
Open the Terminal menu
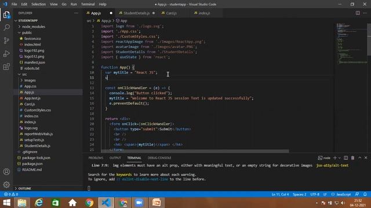(x=88, y=4)
